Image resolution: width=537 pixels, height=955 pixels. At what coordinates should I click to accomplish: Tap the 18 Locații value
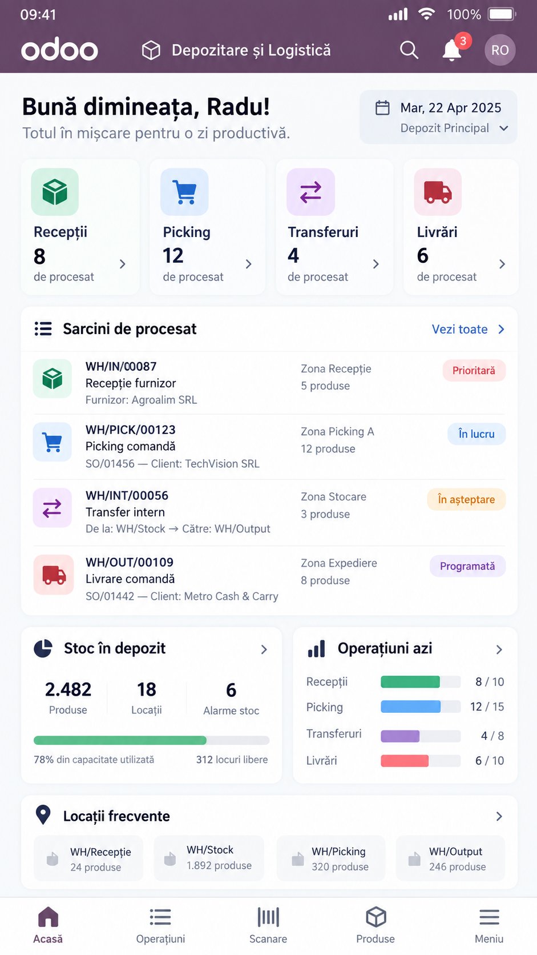coord(147,690)
